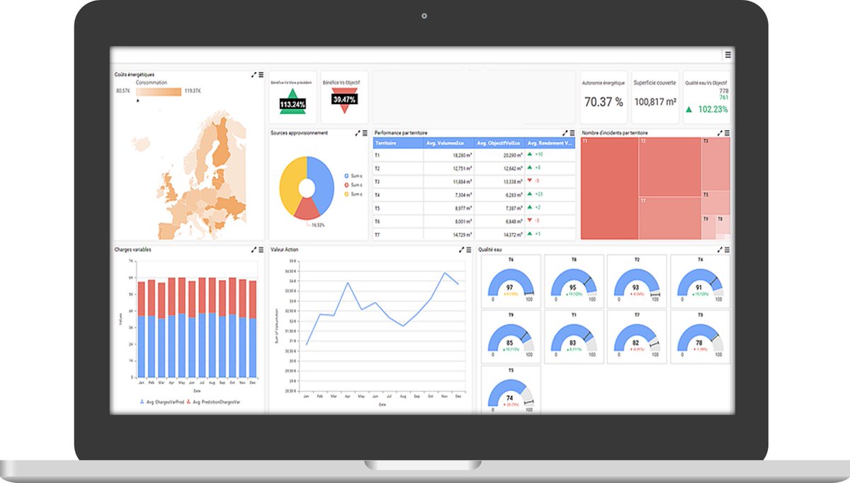Screen dimensions: 850x483
Task: Click the +23 rendement value
Action: pos(539,194)
